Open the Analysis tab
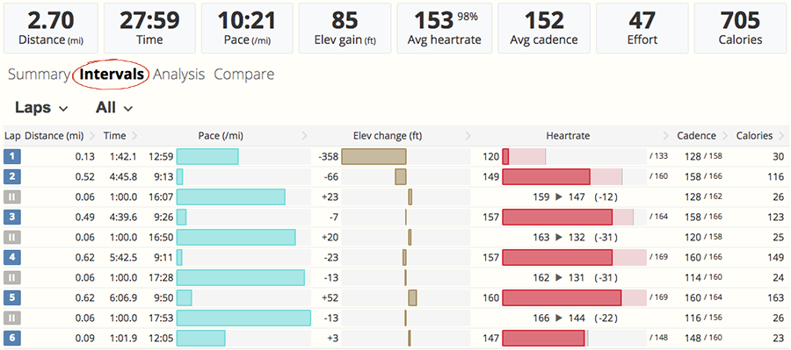791x350 pixels. [179, 75]
